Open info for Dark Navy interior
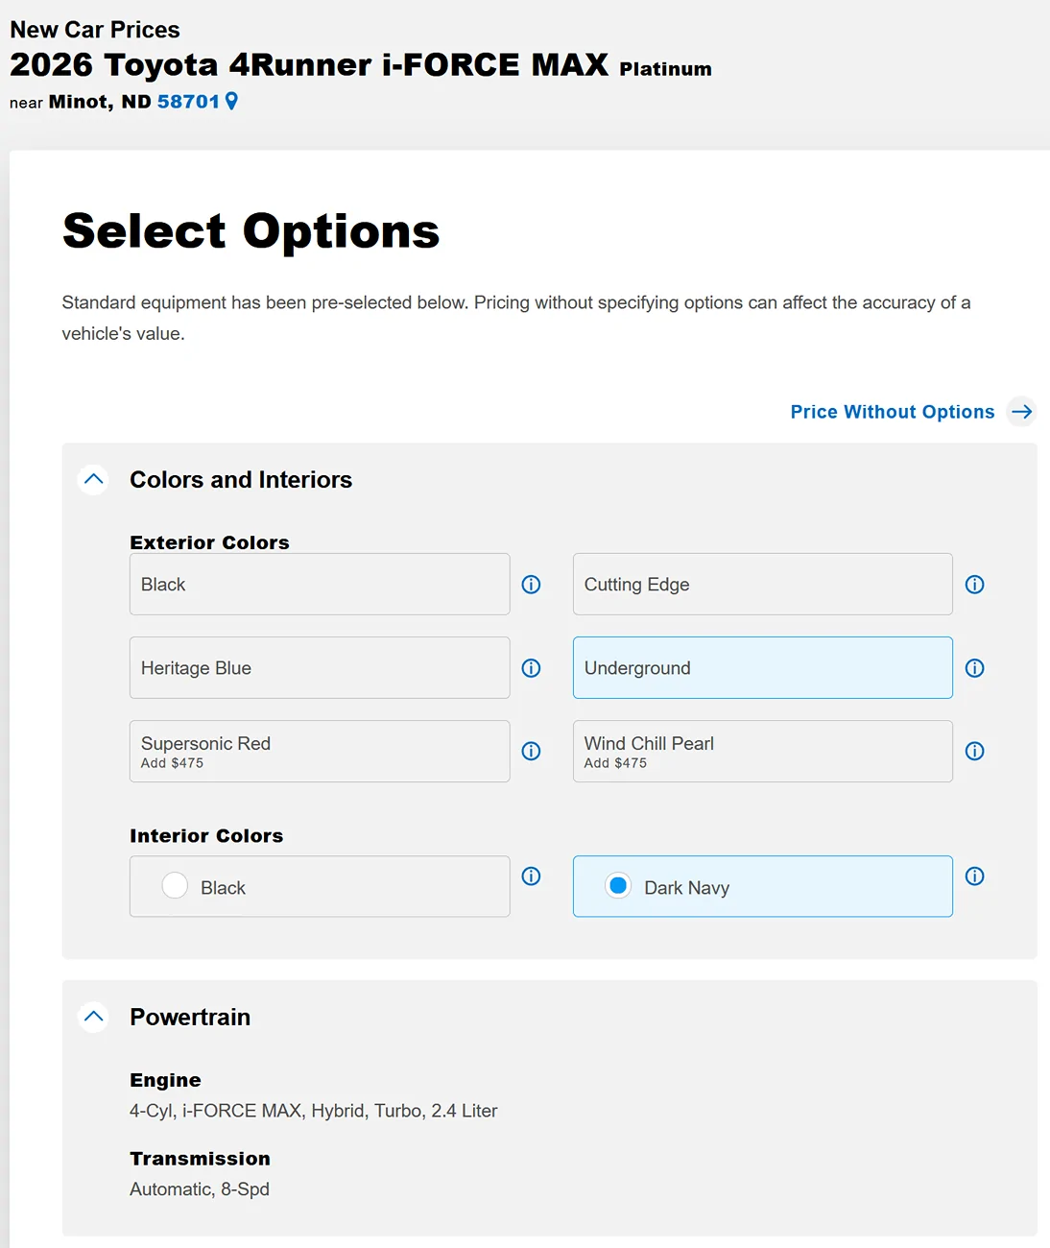The width and height of the screenshot is (1050, 1248). click(974, 876)
